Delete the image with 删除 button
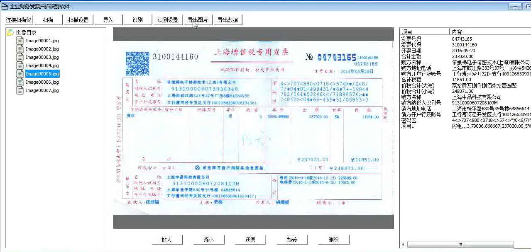Viewport: 531px width, 252px height. point(333,240)
